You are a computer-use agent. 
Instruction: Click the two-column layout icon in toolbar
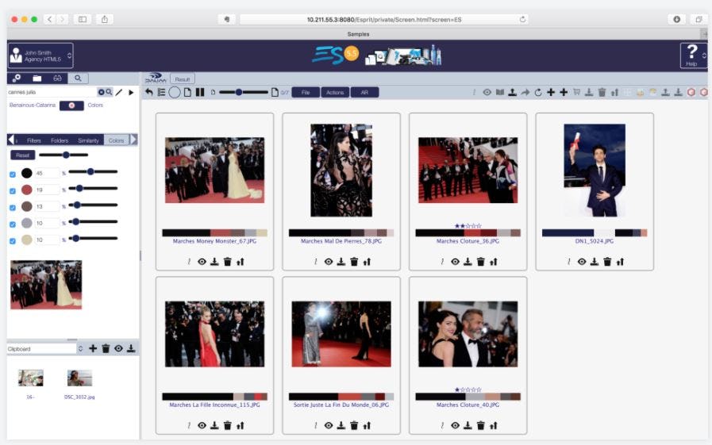click(x=200, y=93)
